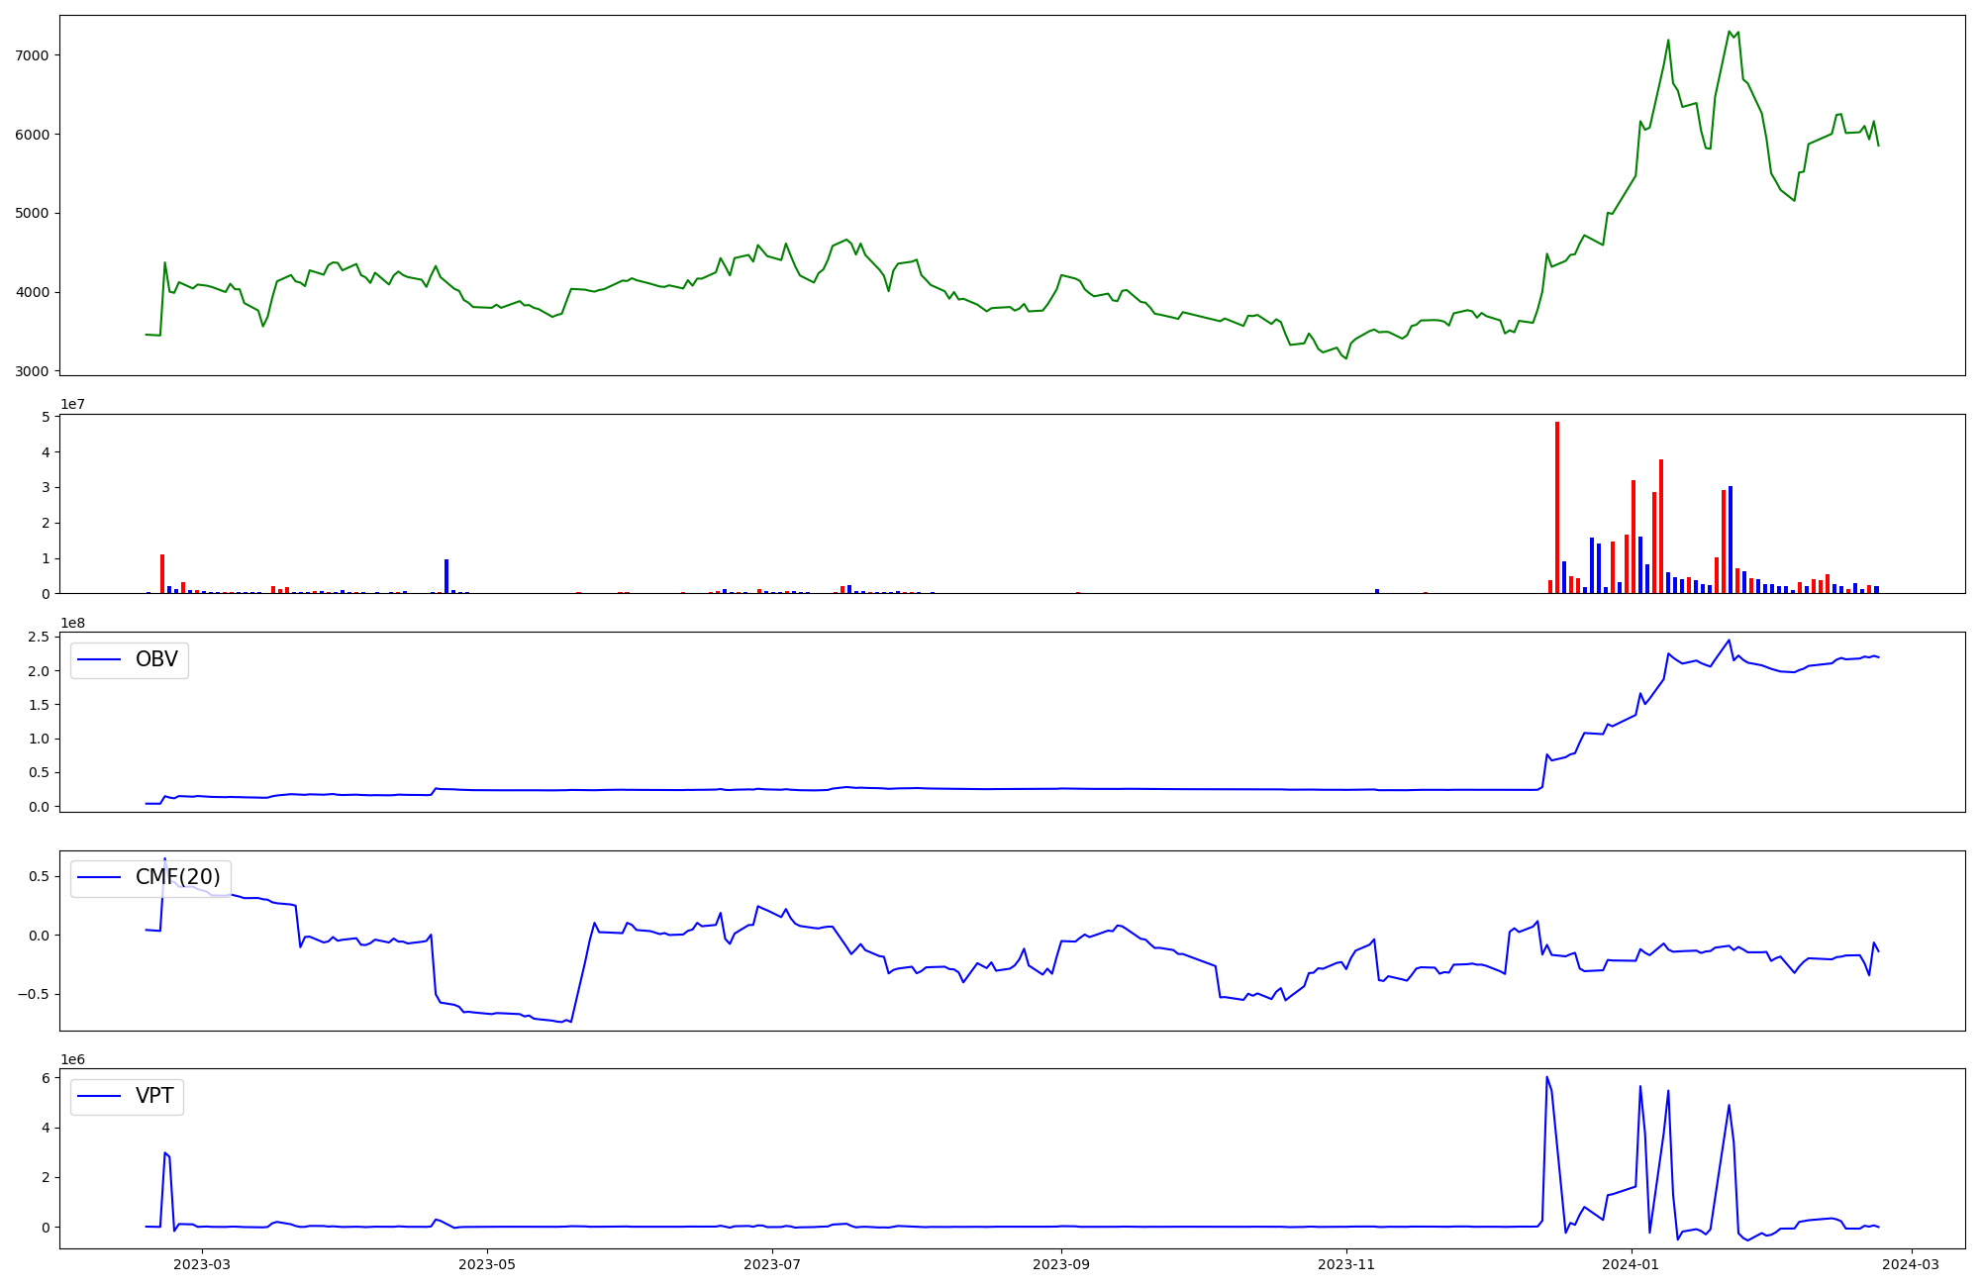Click the OBV legend entry

(x=155, y=659)
